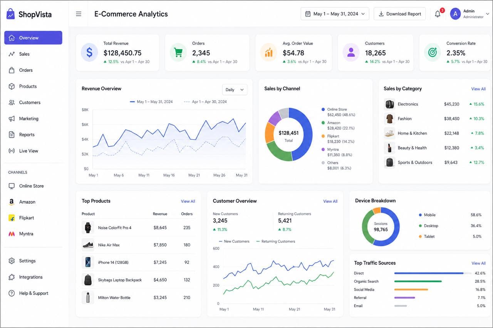Click the Conversion Rate target icon

coord(433,52)
